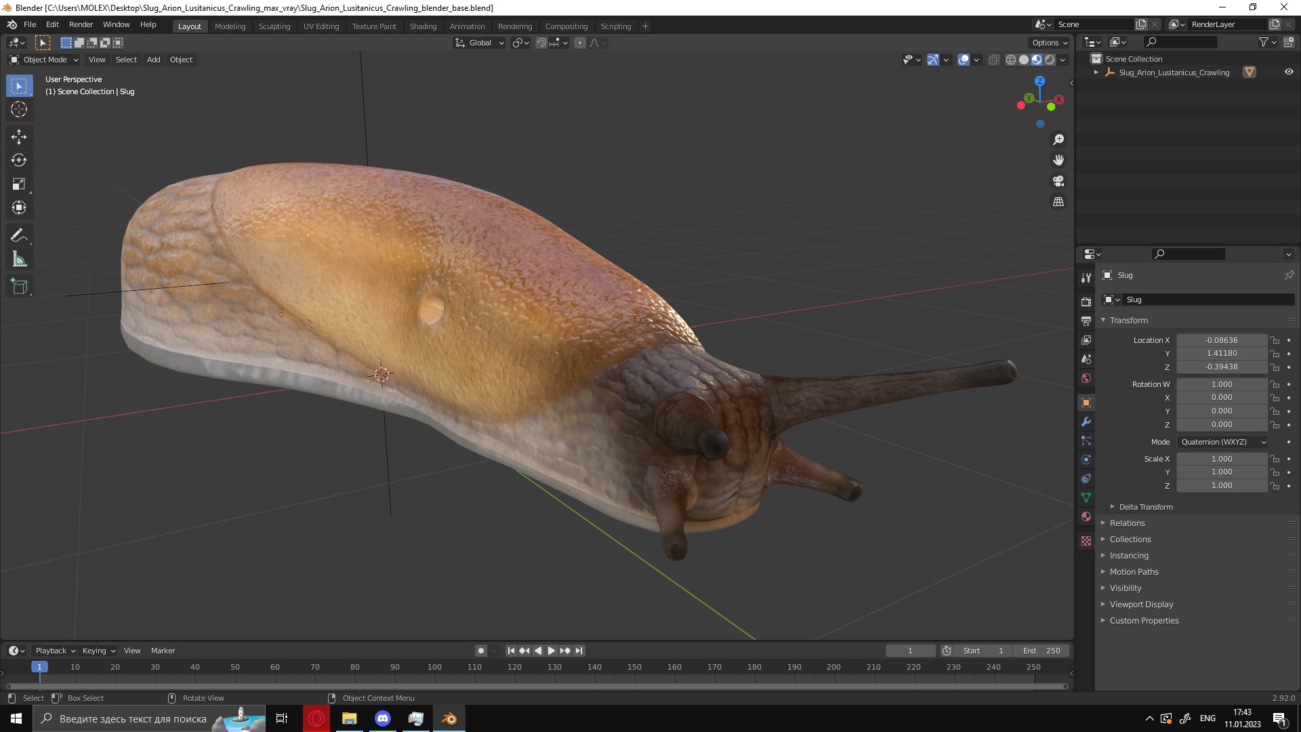Screen dimensions: 1301x732
Task: Hide Slug_Arion_Lusitanicus_Crawling with eye icon
Action: point(1289,72)
